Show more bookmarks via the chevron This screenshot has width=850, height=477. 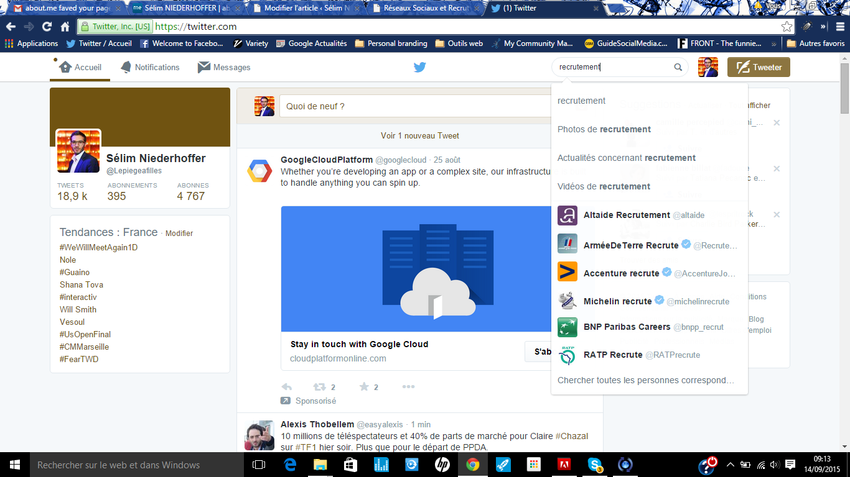774,43
